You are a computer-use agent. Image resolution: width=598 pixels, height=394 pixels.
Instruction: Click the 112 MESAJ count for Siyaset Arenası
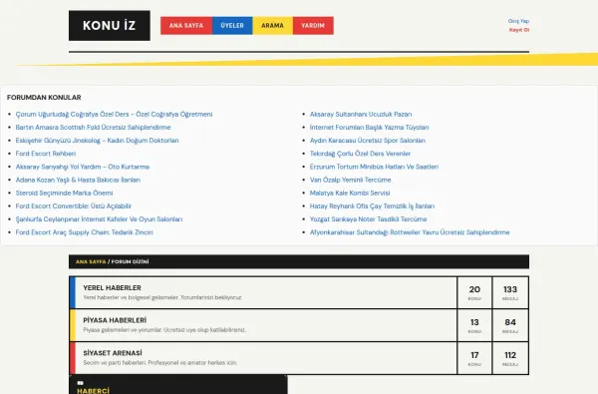pyautogui.click(x=510, y=358)
